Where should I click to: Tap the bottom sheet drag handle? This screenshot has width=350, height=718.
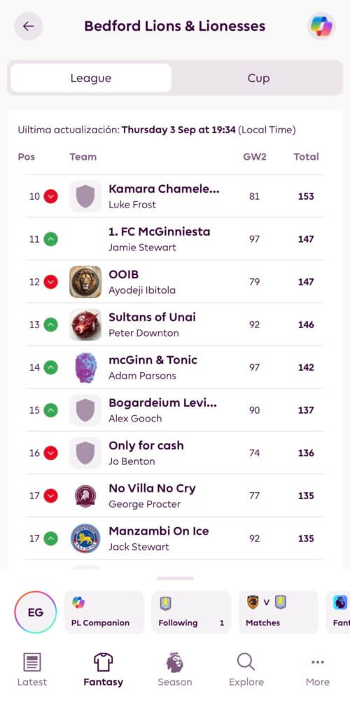pos(175,578)
